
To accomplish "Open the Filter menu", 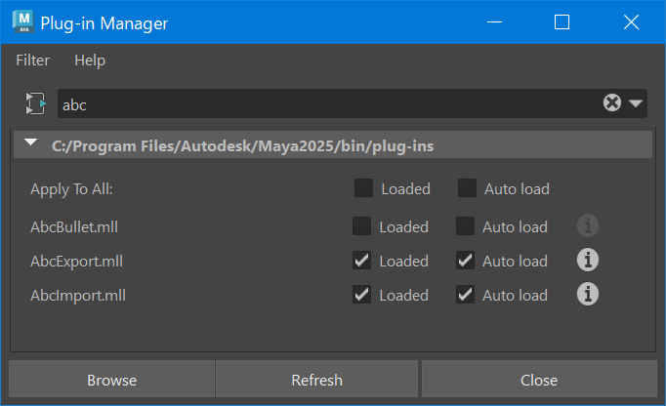I will (x=32, y=61).
